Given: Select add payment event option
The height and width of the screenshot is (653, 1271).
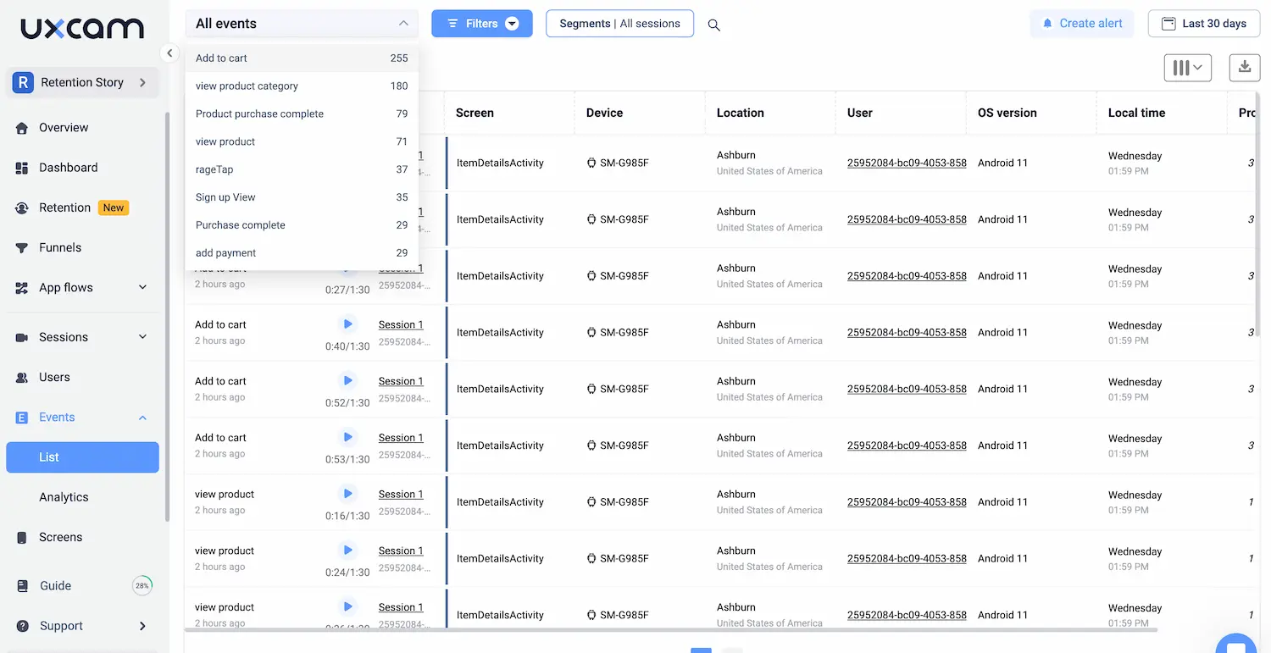Looking at the screenshot, I should coord(302,253).
